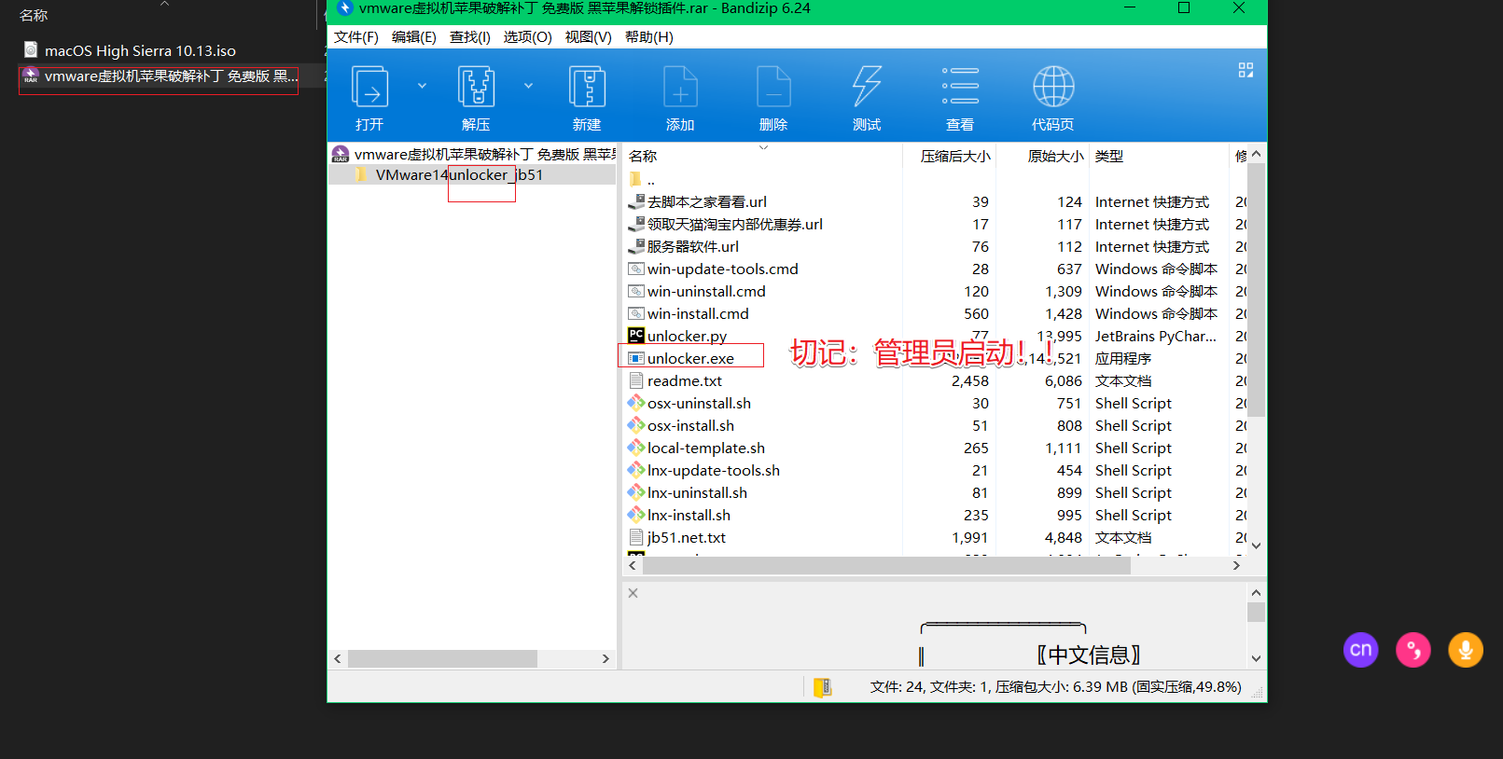
Task: Open the 视图(V) menu
Action: click(x=589, y=37)
